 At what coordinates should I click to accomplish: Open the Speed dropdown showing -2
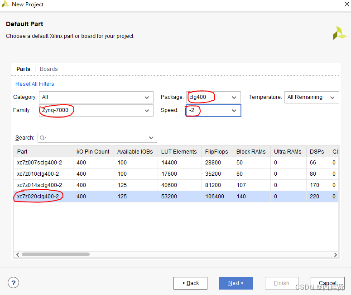[x=213, y=110]
